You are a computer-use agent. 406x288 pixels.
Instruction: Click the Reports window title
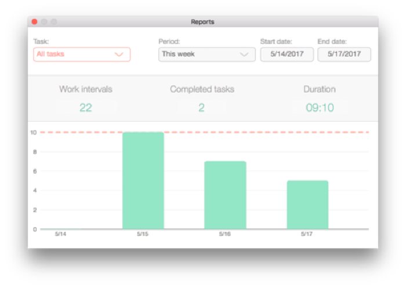coord(203,22)
